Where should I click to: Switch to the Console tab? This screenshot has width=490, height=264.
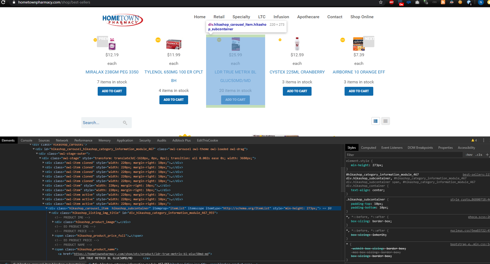26,140
